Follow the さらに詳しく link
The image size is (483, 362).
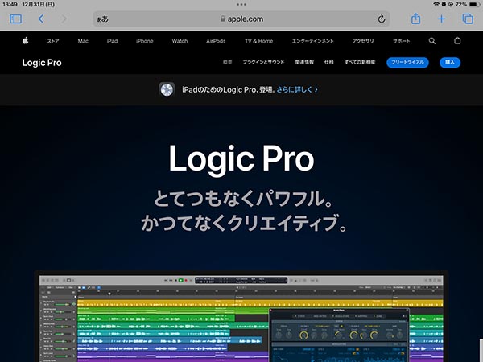297,89
